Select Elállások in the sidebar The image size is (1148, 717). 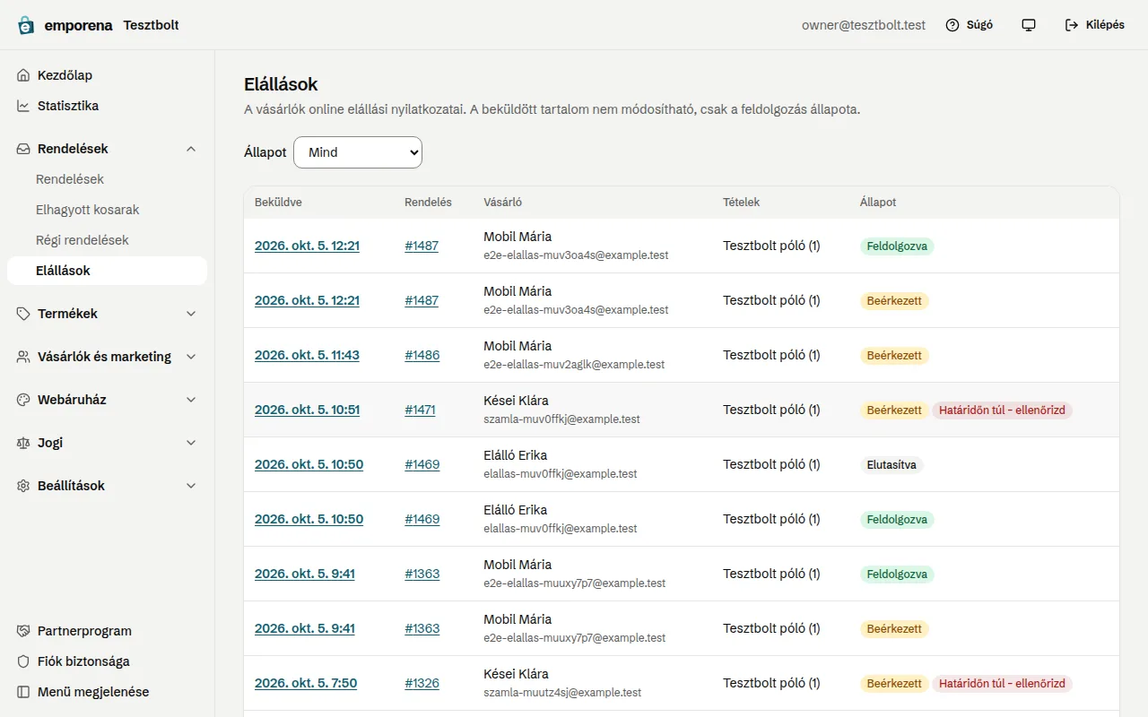107,271
